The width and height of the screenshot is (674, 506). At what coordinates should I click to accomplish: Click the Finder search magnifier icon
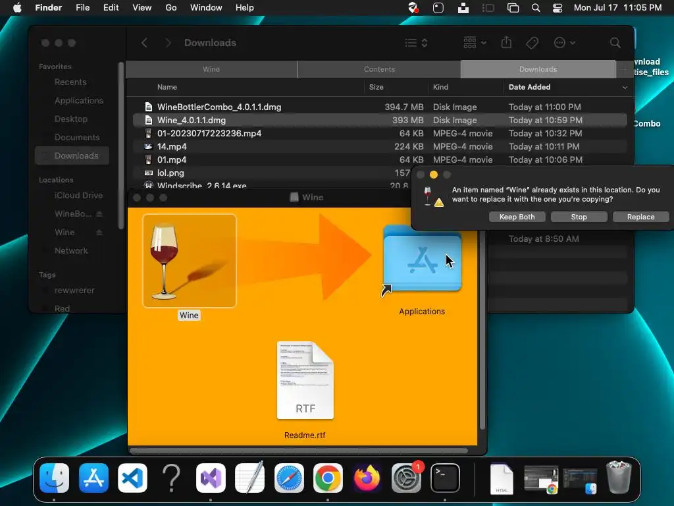coord(615,43)
